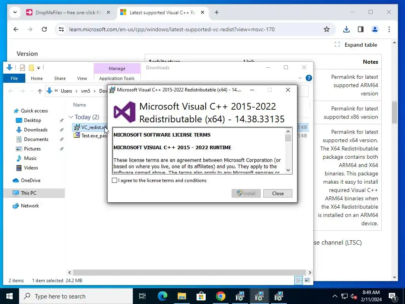Click the Explorer properties quick access icon

(23, 68)
